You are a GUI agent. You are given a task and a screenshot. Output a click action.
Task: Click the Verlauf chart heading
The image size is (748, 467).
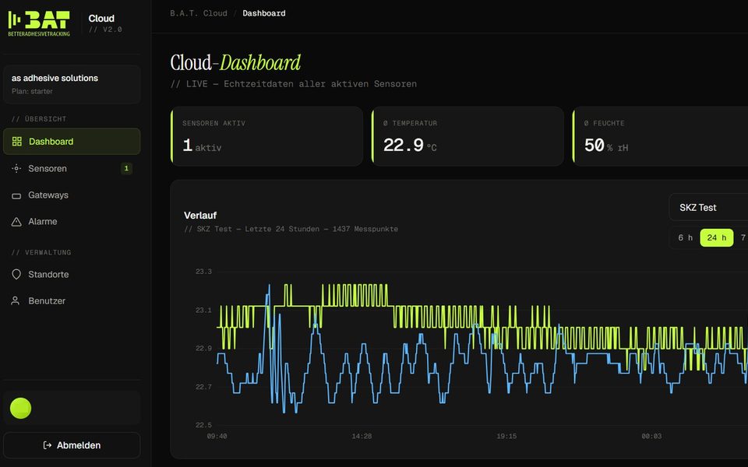[200, 216]
